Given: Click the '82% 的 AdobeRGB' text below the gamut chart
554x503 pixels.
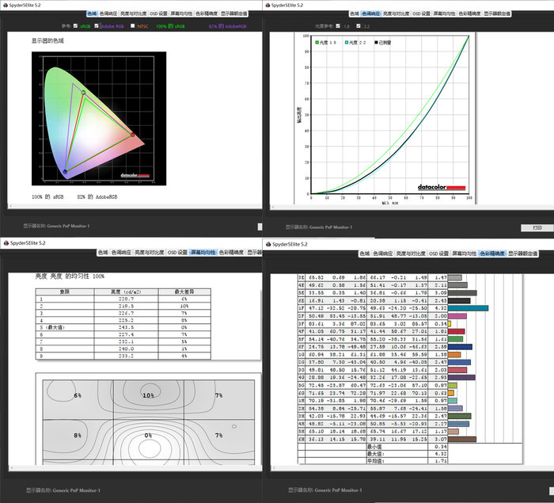Looking at the screenshot, I should [x=97, y=197].
